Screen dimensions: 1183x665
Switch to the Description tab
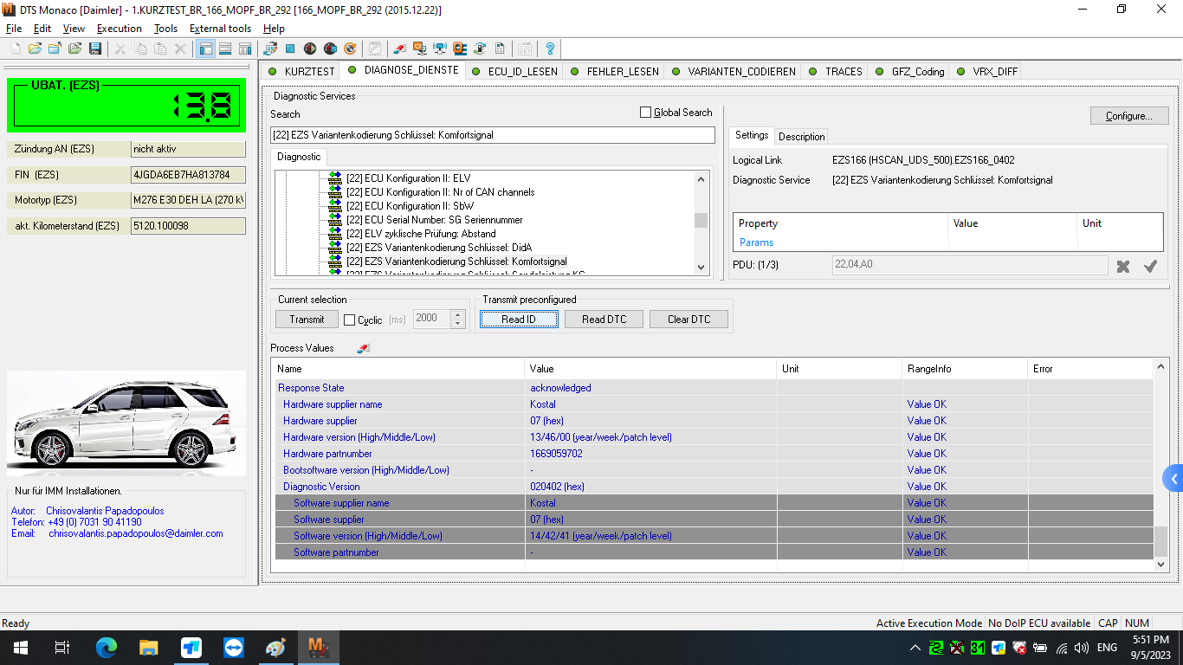(800, 136)
